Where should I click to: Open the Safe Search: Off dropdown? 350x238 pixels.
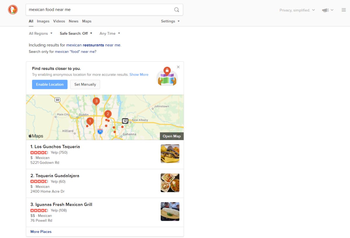click(76, 34)
